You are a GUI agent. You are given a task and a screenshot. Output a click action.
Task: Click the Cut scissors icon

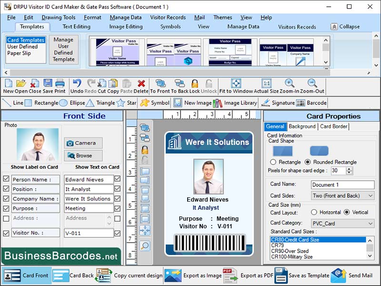[x=101, y=83]
